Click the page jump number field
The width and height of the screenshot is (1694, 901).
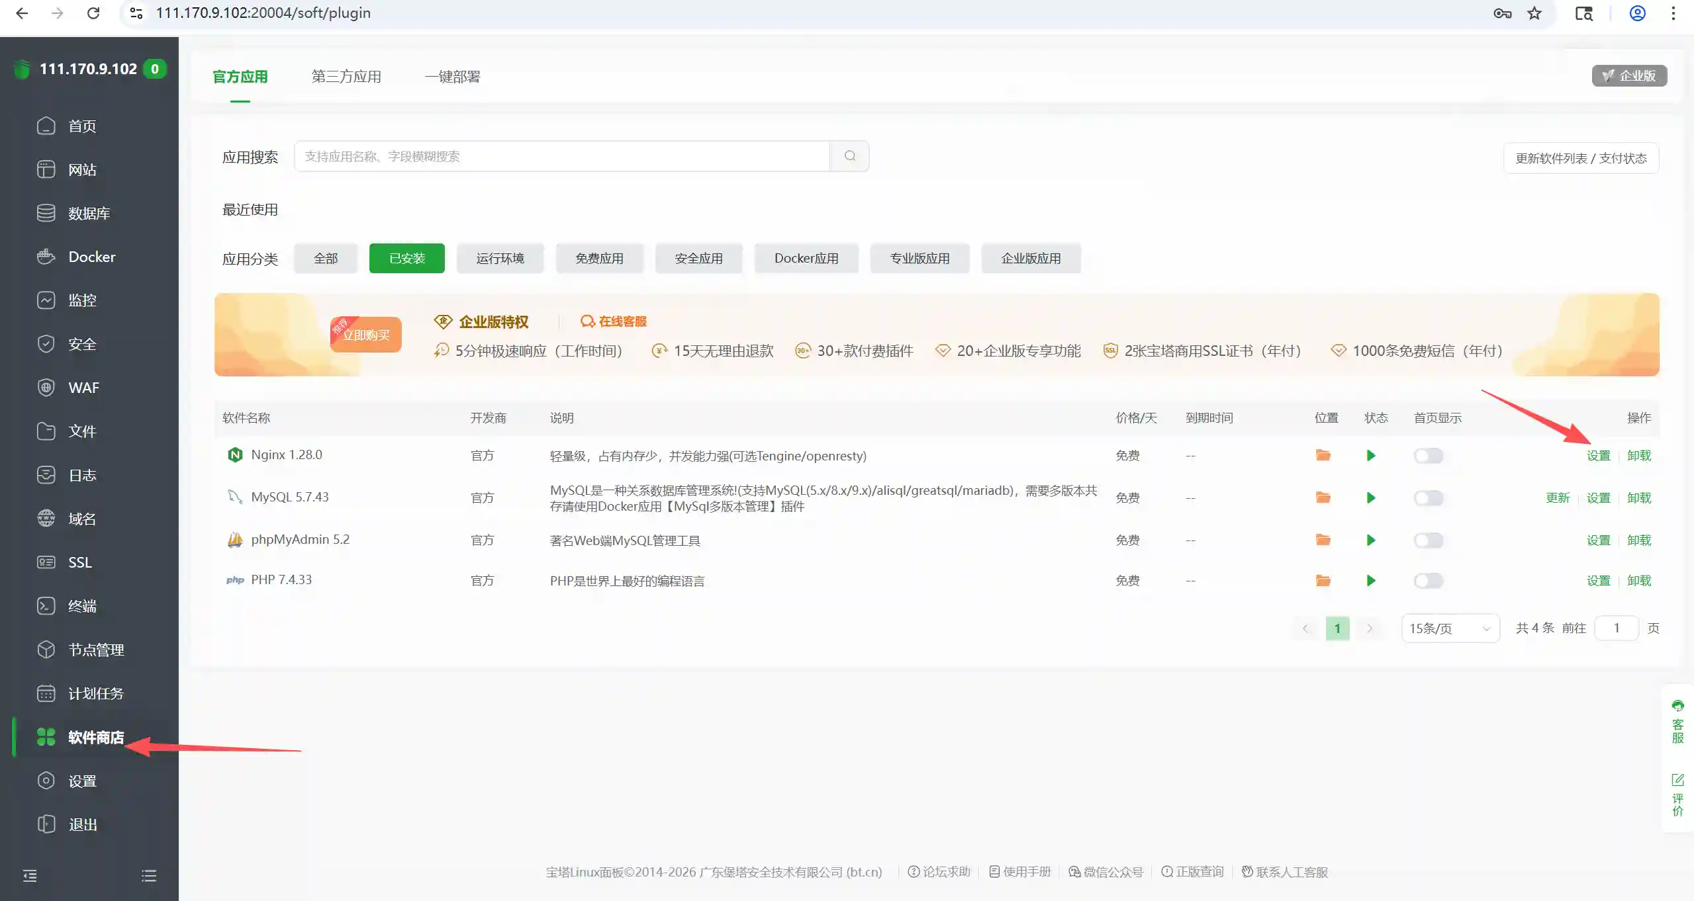pyautogui.click(x=1617, y=628)
